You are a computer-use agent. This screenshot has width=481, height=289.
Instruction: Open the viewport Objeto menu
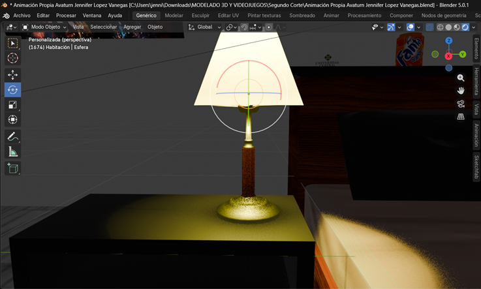(155, 27)
